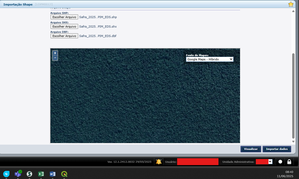Zoom in the map with plus button
299x179 pixels.
pos(55,53)
